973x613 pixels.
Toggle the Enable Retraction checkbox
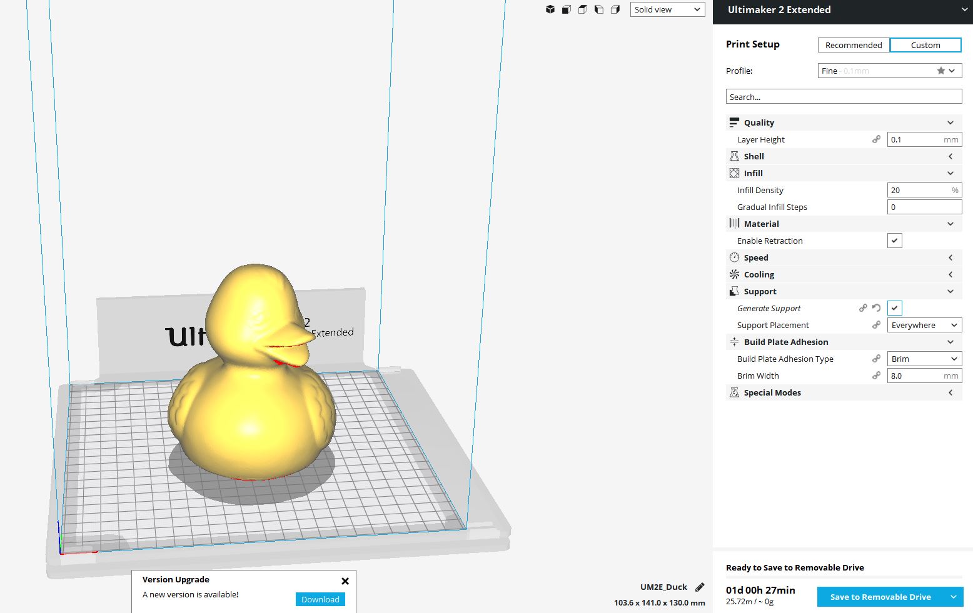pyautogui.click(x=895, y=241)
